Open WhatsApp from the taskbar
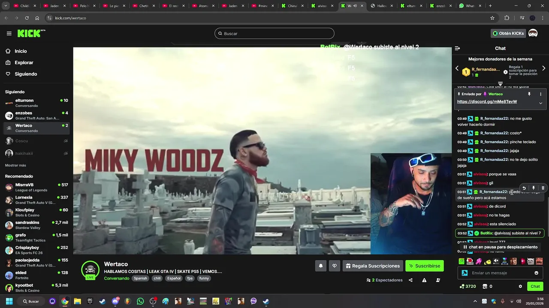Viewport: 549px width, 308px height. click(x=140, y=301)
